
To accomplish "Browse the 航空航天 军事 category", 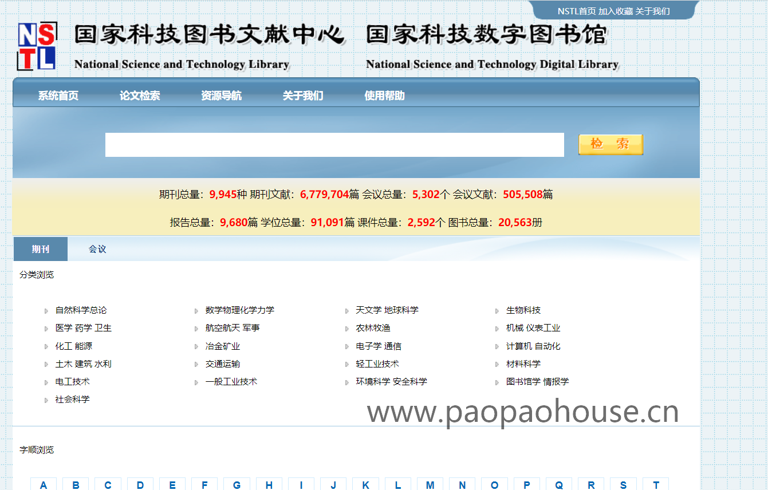I will click(233, 328).
